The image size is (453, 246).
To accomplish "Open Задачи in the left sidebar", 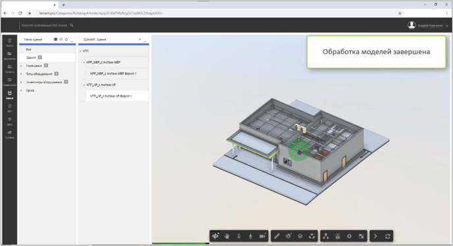I will tap(9, 43).
